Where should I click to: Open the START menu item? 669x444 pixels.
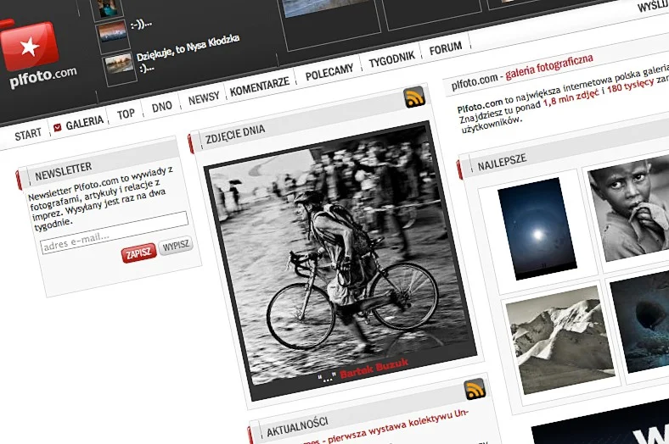click(28, 135)
